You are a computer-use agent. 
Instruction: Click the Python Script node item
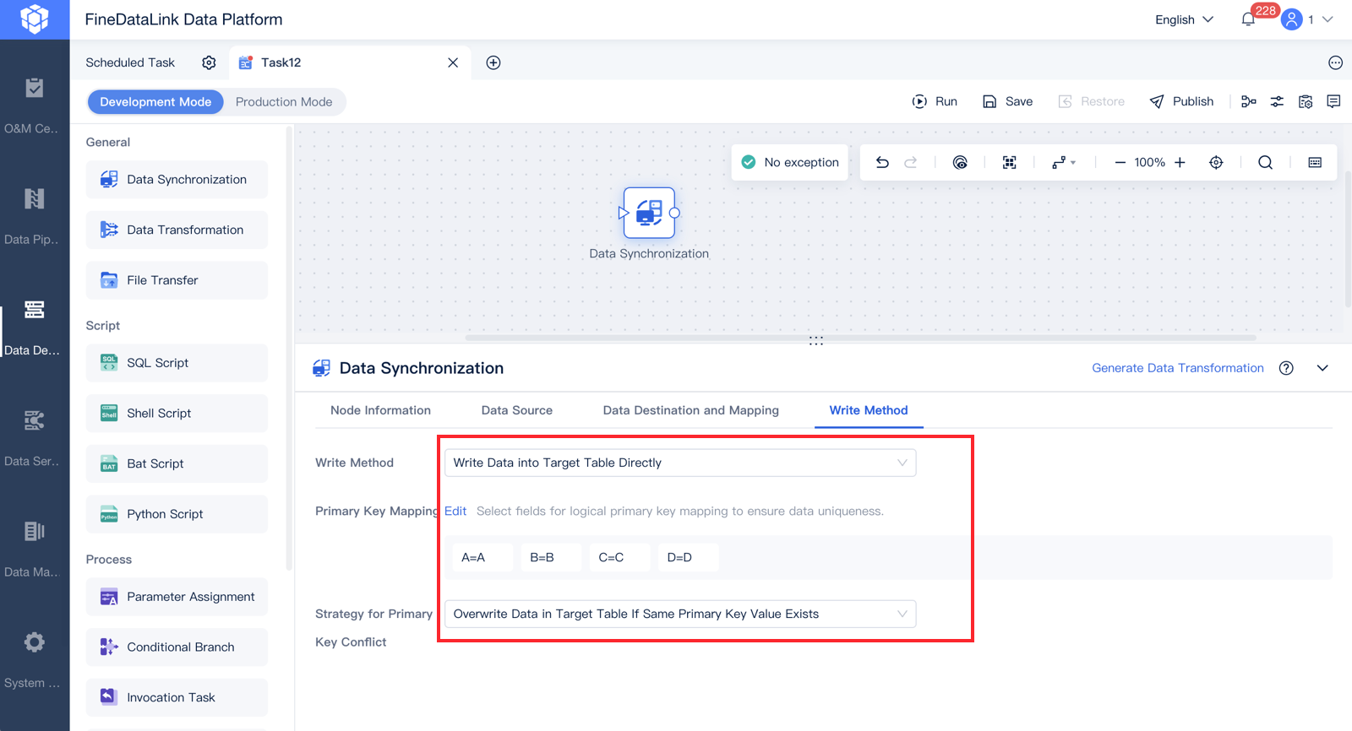pos(177,514)
